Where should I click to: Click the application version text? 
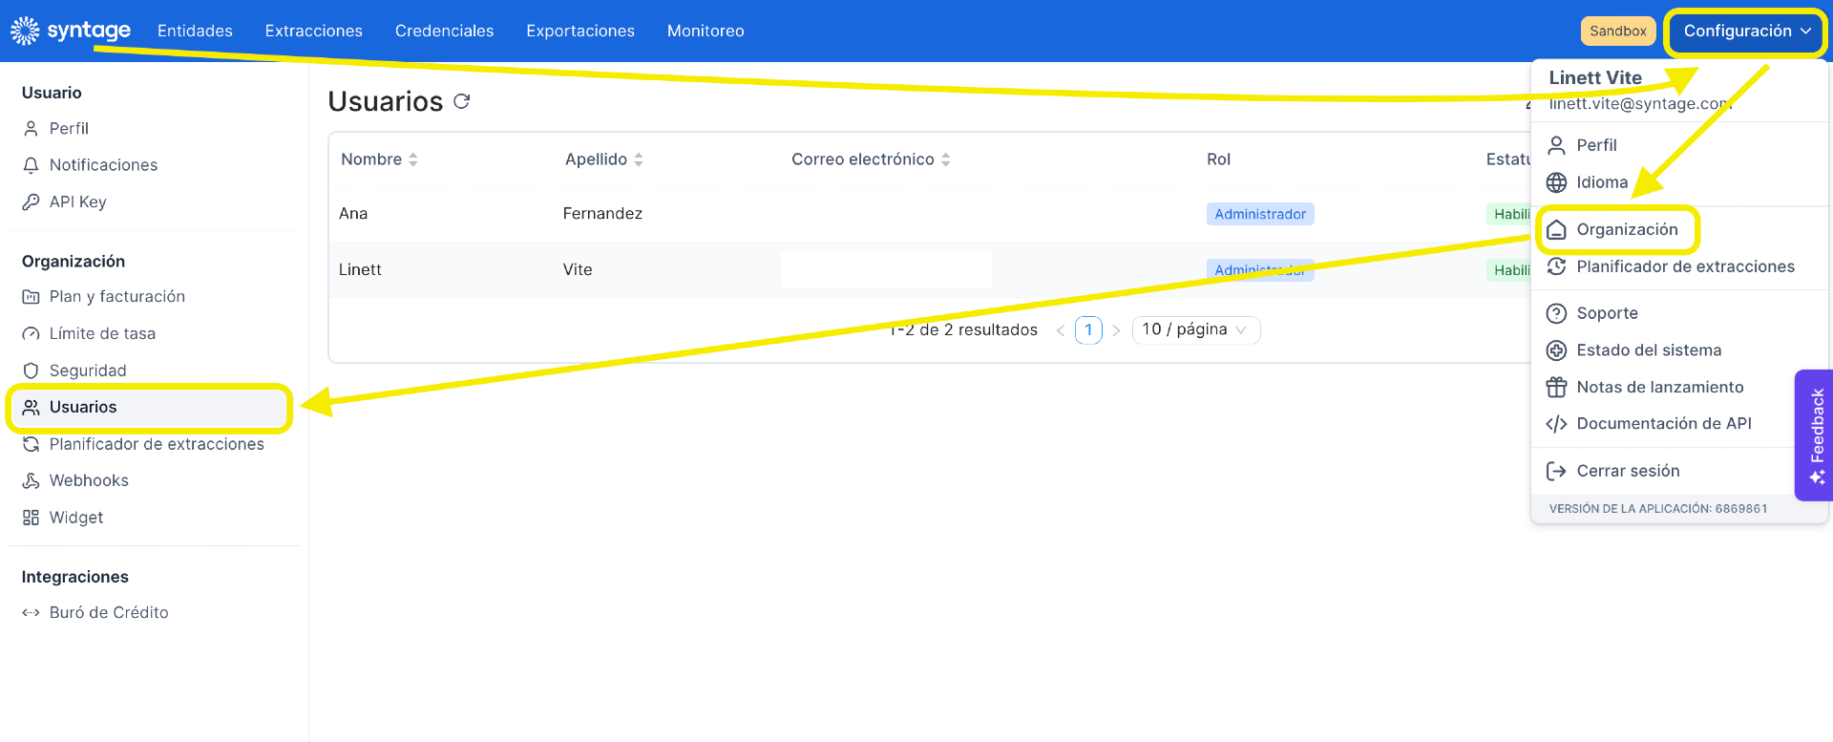click(1658, 509)
